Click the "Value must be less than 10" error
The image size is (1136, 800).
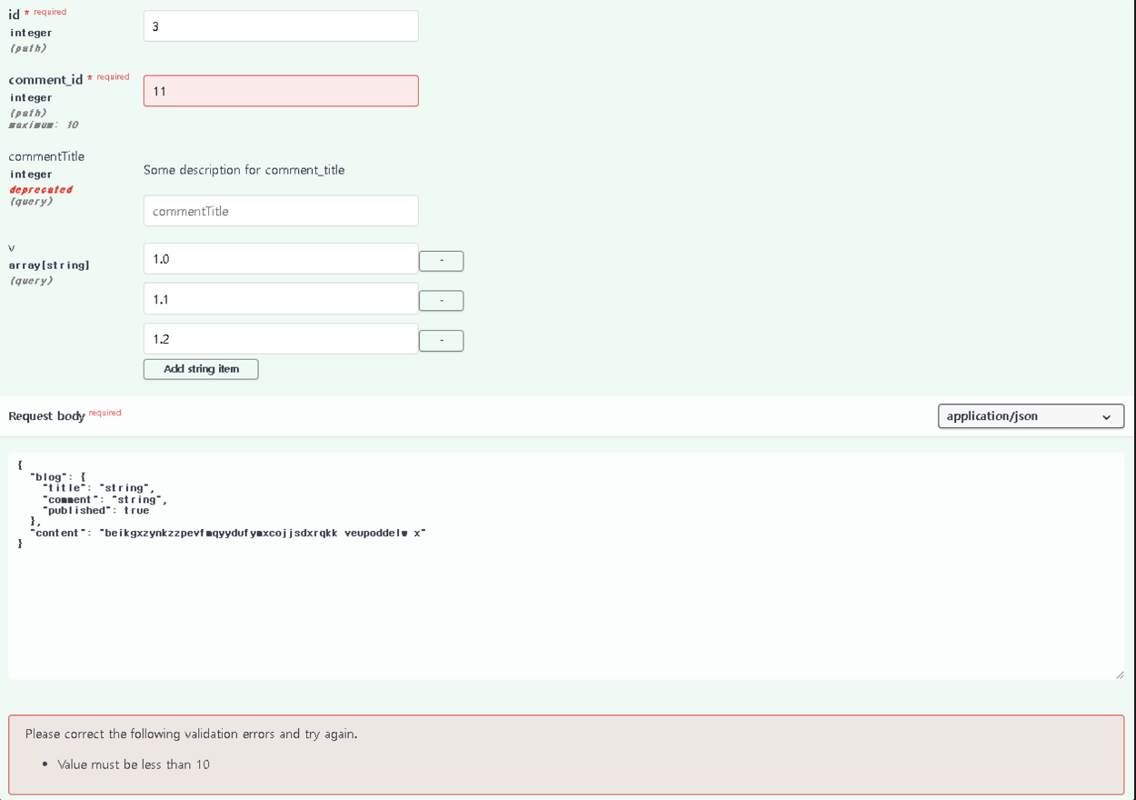(x=134, y=765)
